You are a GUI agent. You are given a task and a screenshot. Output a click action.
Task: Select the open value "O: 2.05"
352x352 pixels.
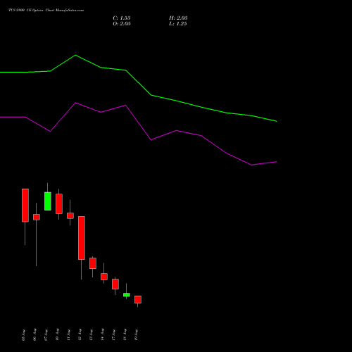pos(122,24)
